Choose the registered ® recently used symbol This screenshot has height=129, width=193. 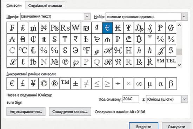(x=54, y=84)
